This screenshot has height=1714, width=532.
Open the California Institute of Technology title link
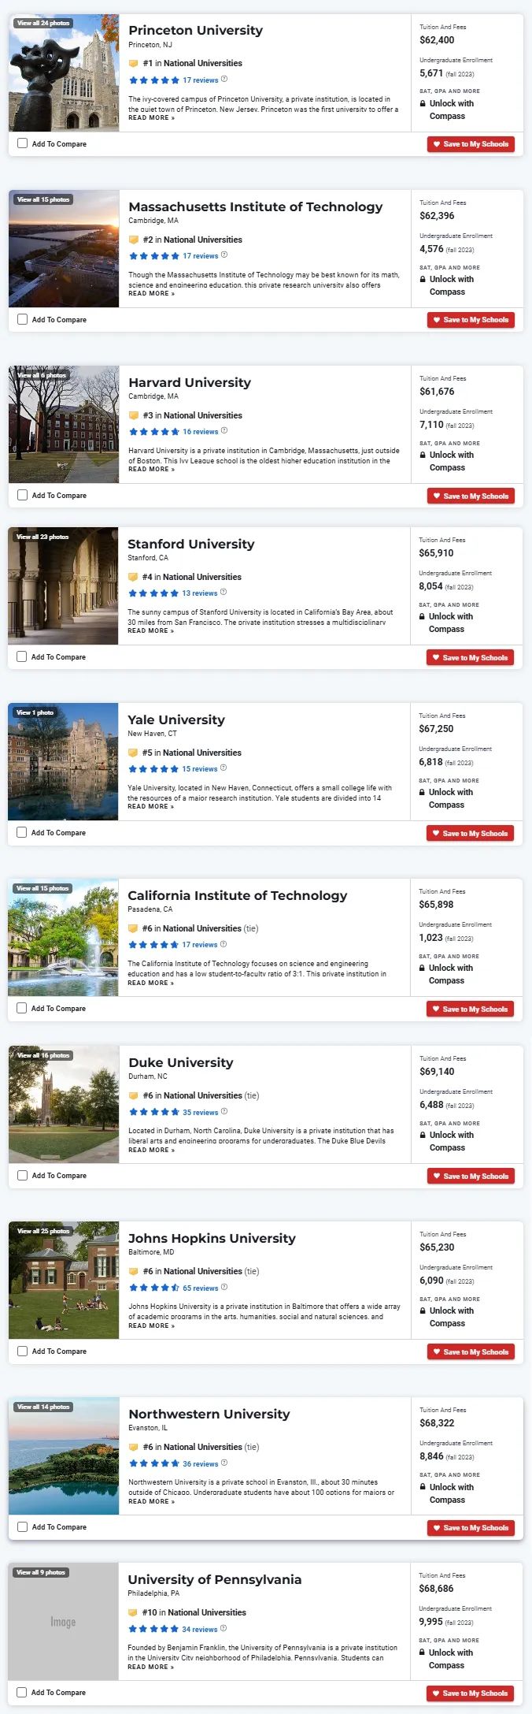pos(238,895)
